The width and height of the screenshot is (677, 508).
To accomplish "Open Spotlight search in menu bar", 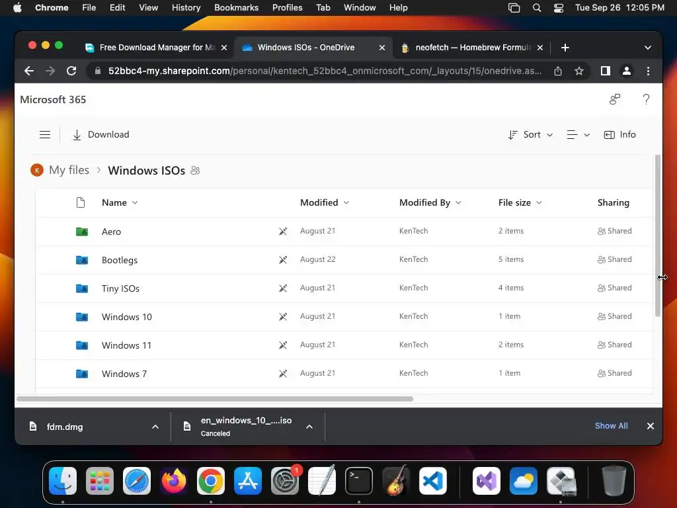I will pyautogui.click(x=537, y=8).
